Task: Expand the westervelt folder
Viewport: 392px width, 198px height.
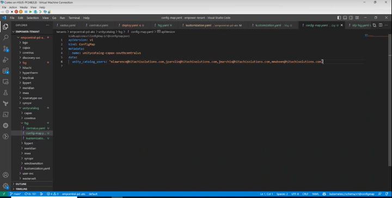Action: (32, 178)
